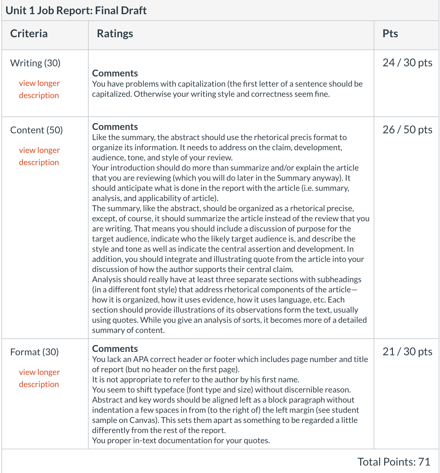Select the Ratings column header

[x=115, y=33]
